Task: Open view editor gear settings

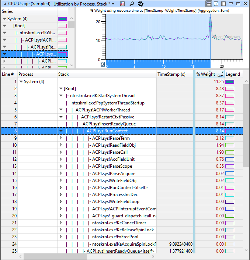Action: point(140,4)
